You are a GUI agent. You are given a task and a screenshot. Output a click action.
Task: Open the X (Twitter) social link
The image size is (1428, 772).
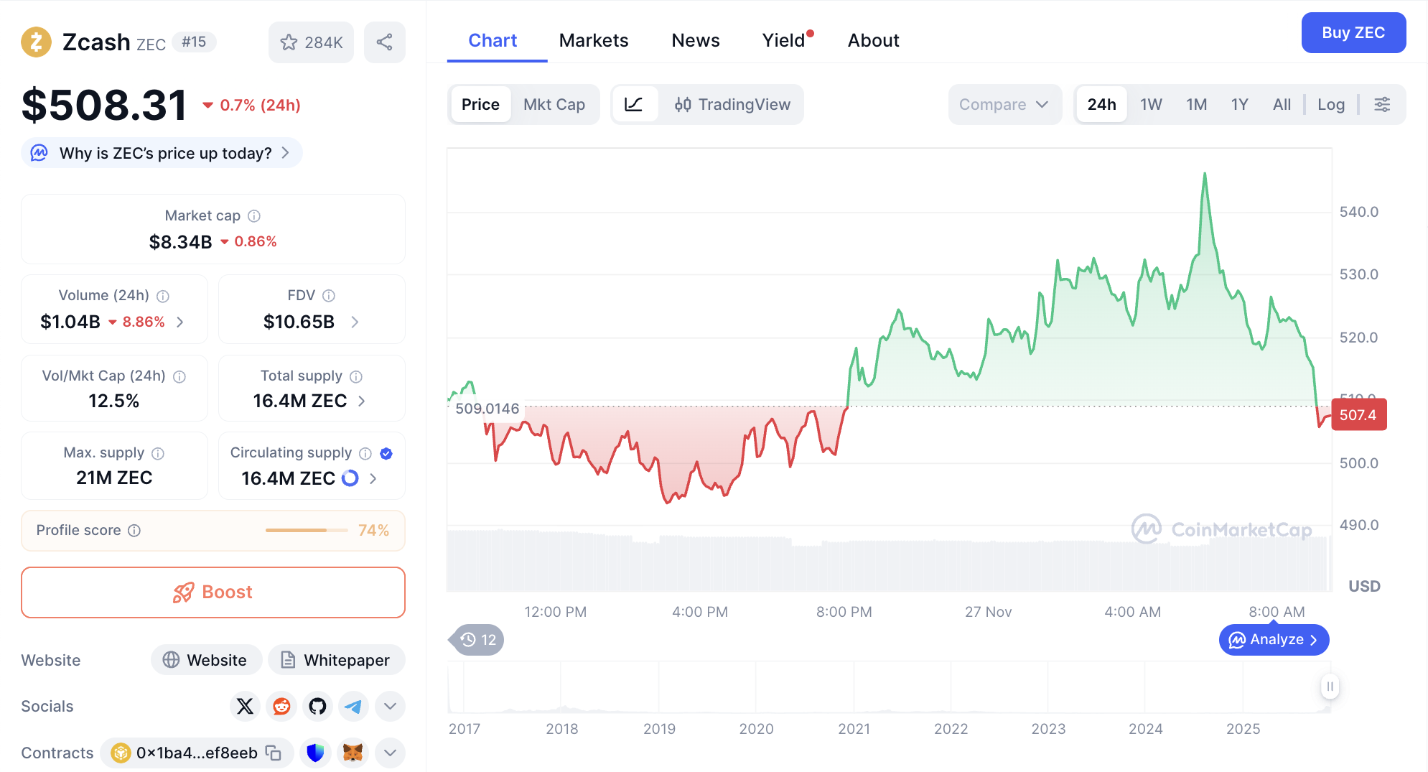pos(245,706)
